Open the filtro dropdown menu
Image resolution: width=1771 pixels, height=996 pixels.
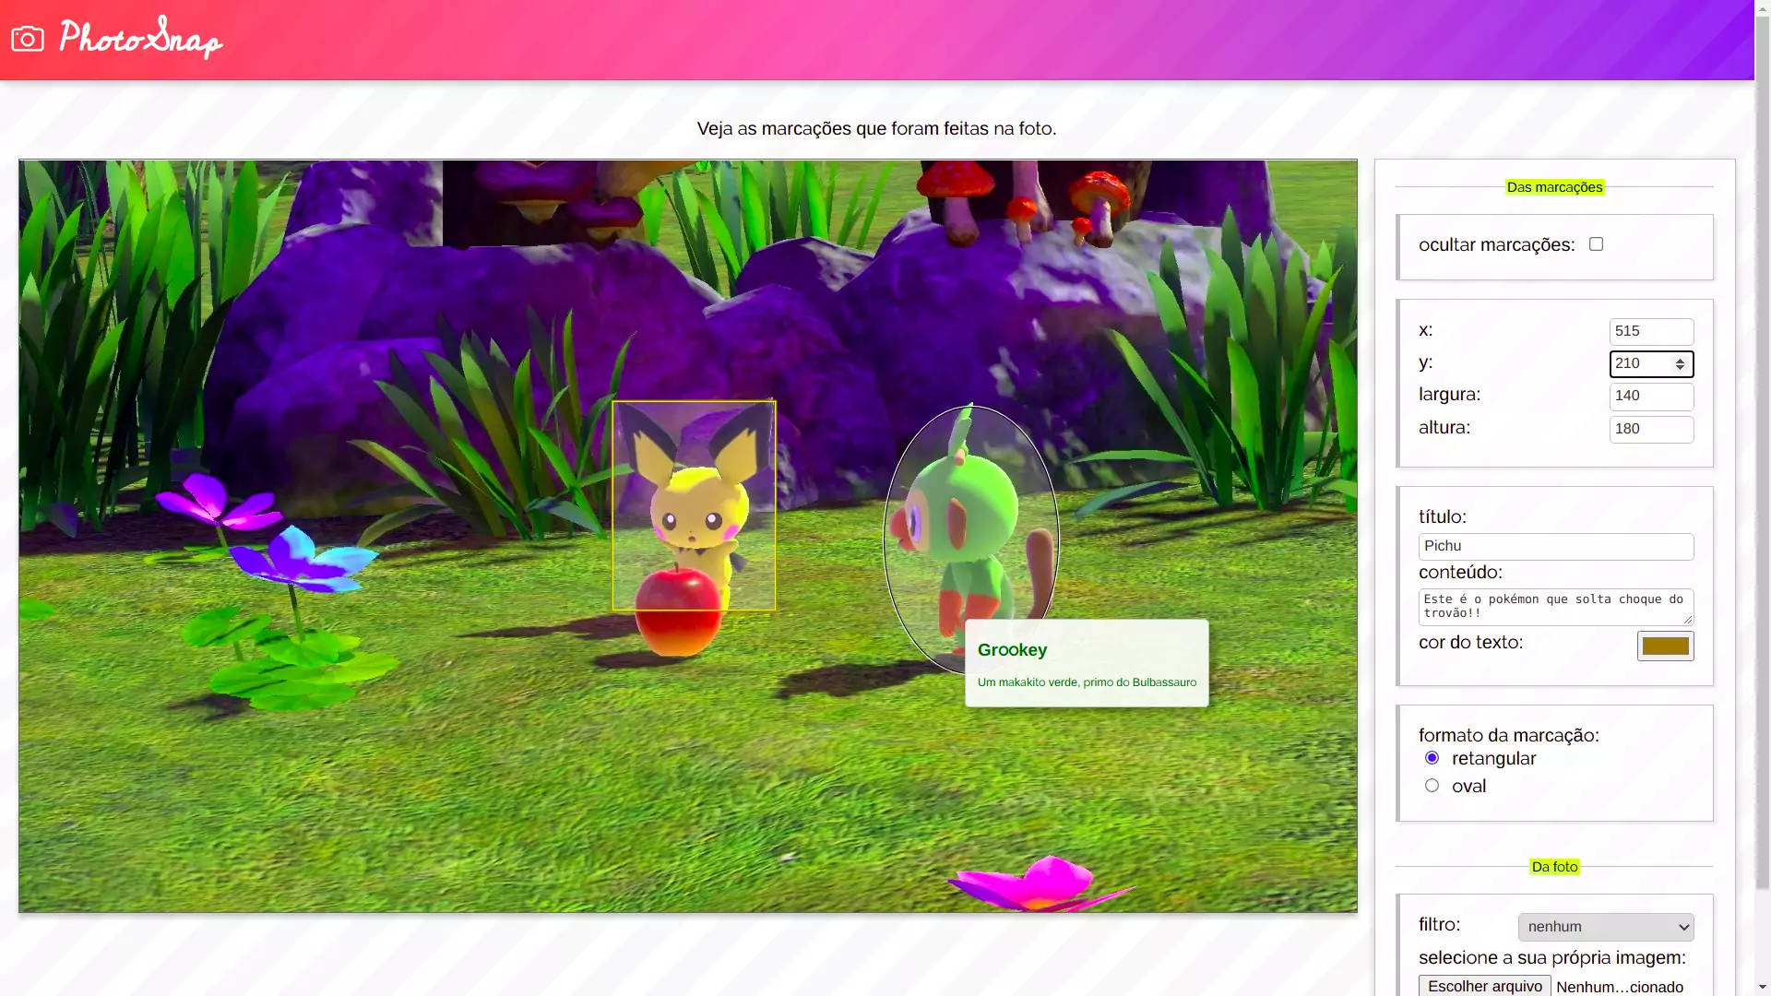pyautogui.click(x=1605, y=927)
